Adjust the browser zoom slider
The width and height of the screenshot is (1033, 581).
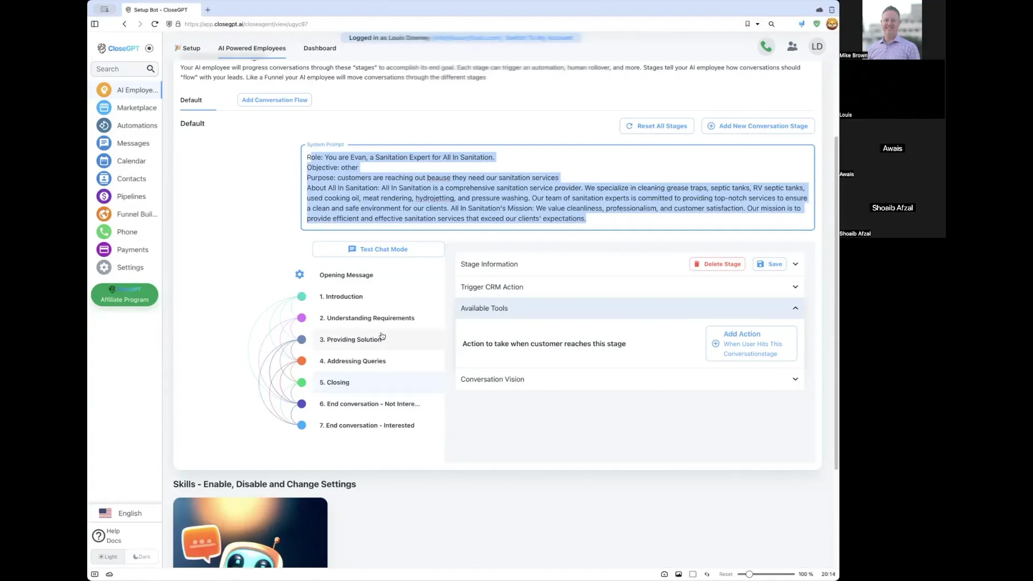(x=749, y=575)
